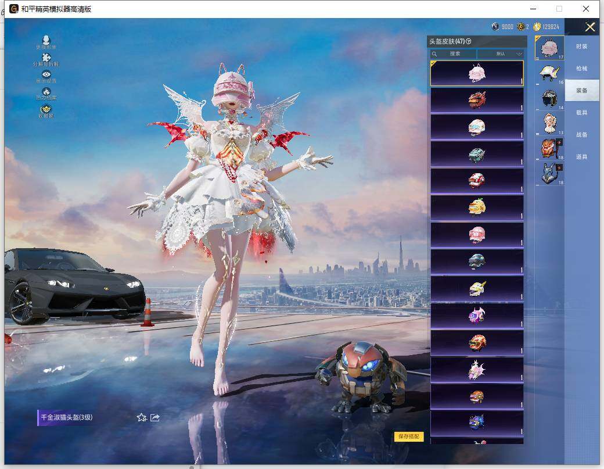Toggle the 展示设置 eye icon

point(46,75)
